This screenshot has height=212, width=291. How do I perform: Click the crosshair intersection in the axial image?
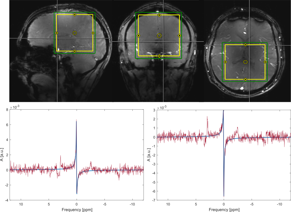click(250, 45)
